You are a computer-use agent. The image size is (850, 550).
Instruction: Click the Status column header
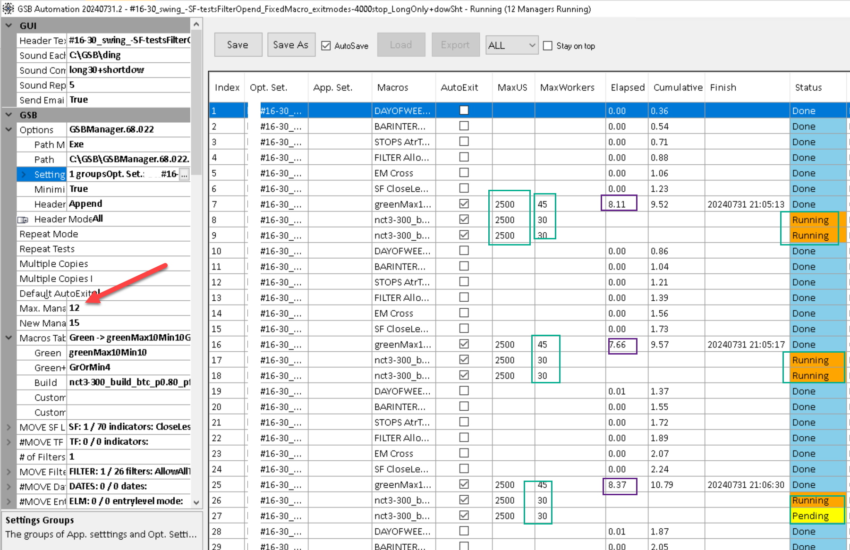pos(808,87)
